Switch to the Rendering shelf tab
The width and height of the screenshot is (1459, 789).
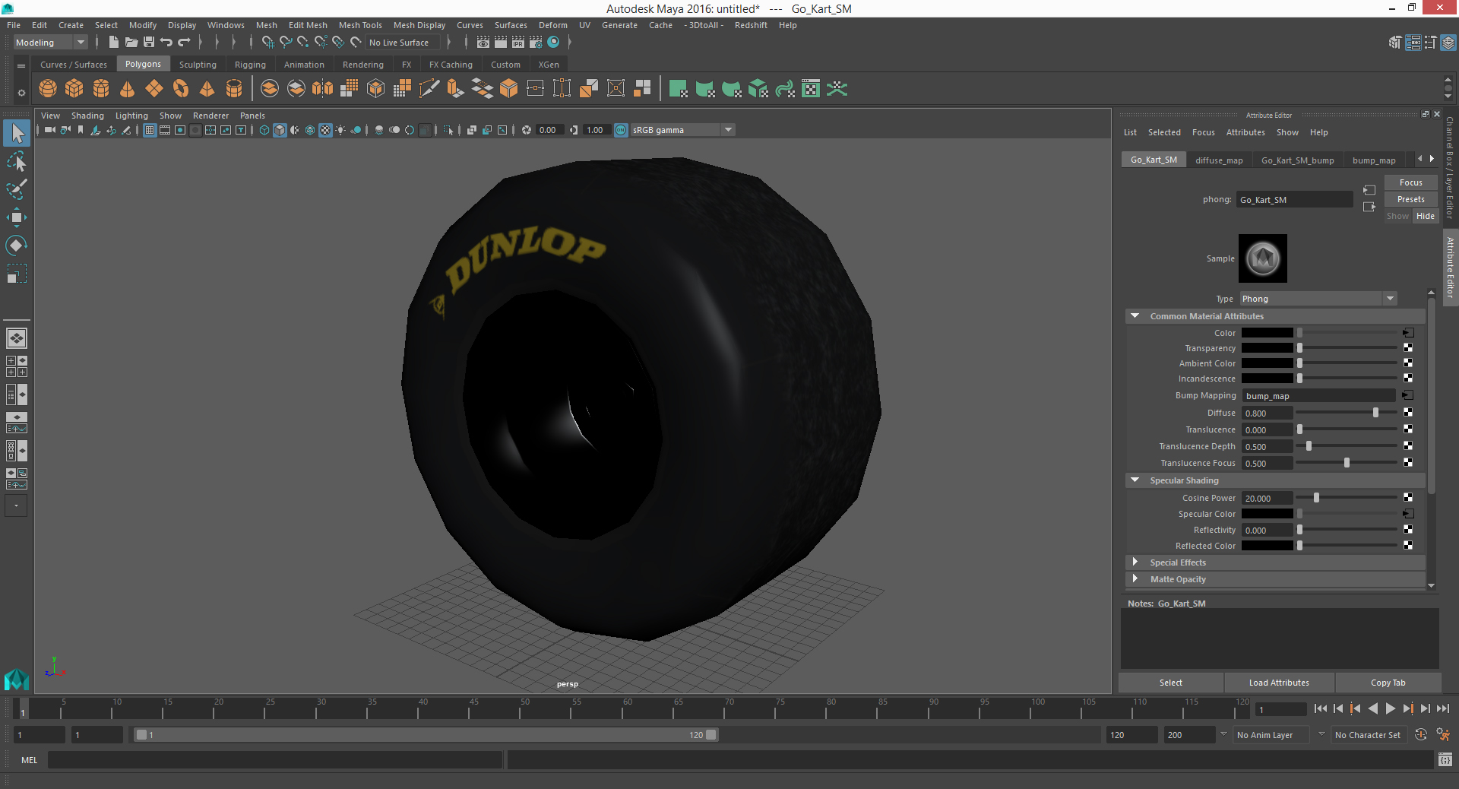(362, 65)
